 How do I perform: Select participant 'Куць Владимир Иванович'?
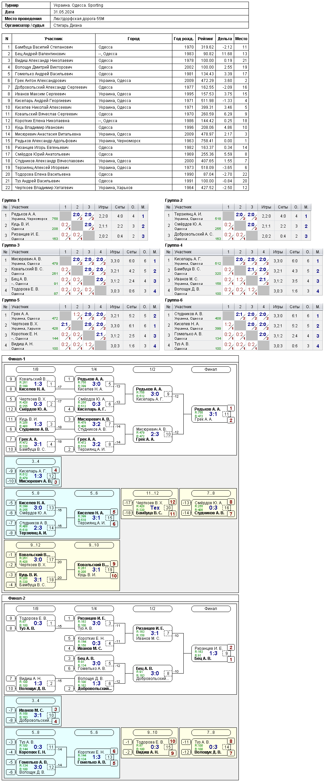tap(39, 127)
